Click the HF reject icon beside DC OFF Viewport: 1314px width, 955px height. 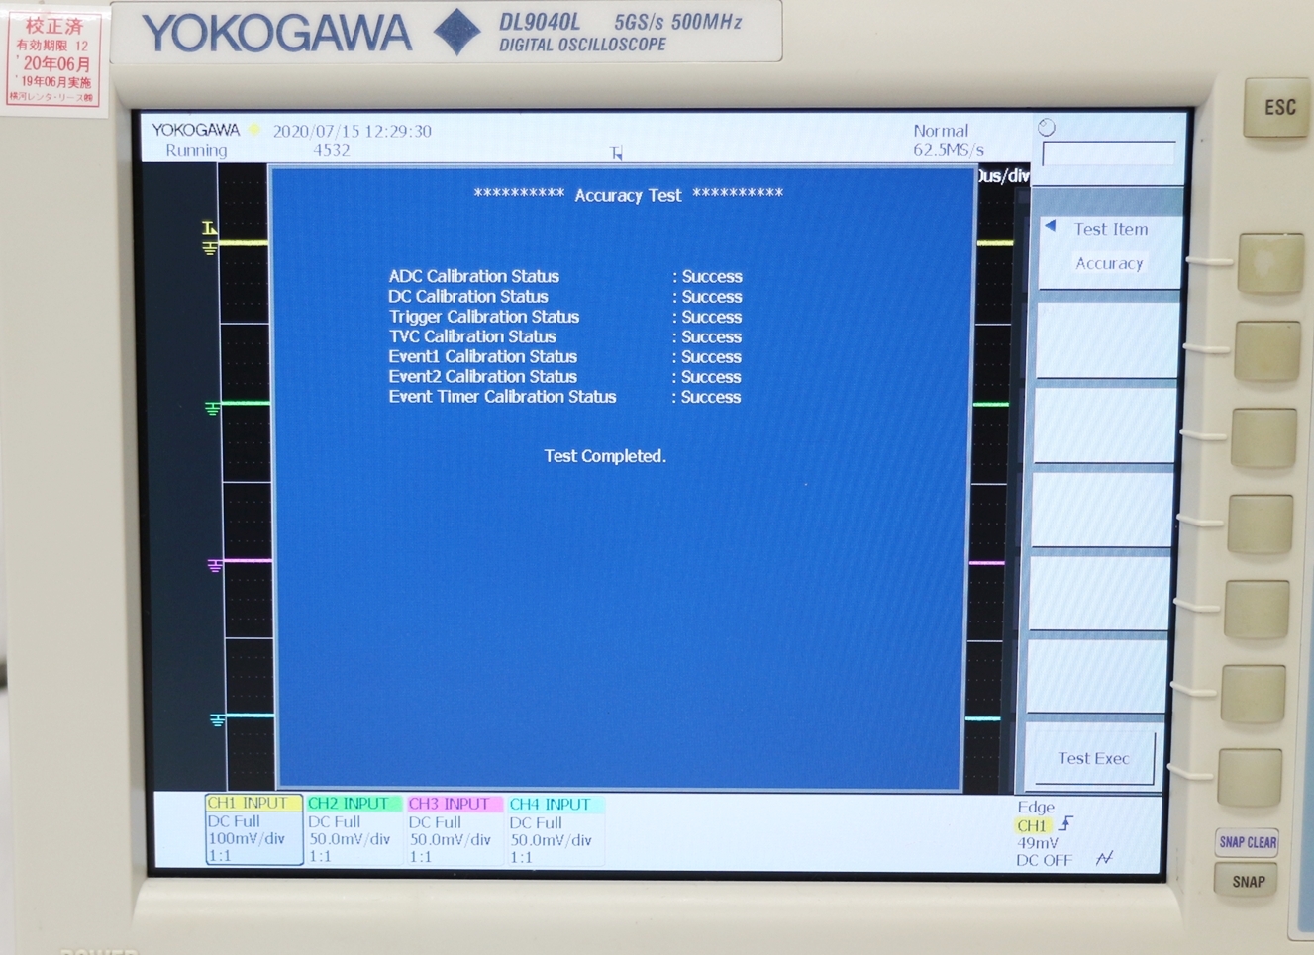1104,859
